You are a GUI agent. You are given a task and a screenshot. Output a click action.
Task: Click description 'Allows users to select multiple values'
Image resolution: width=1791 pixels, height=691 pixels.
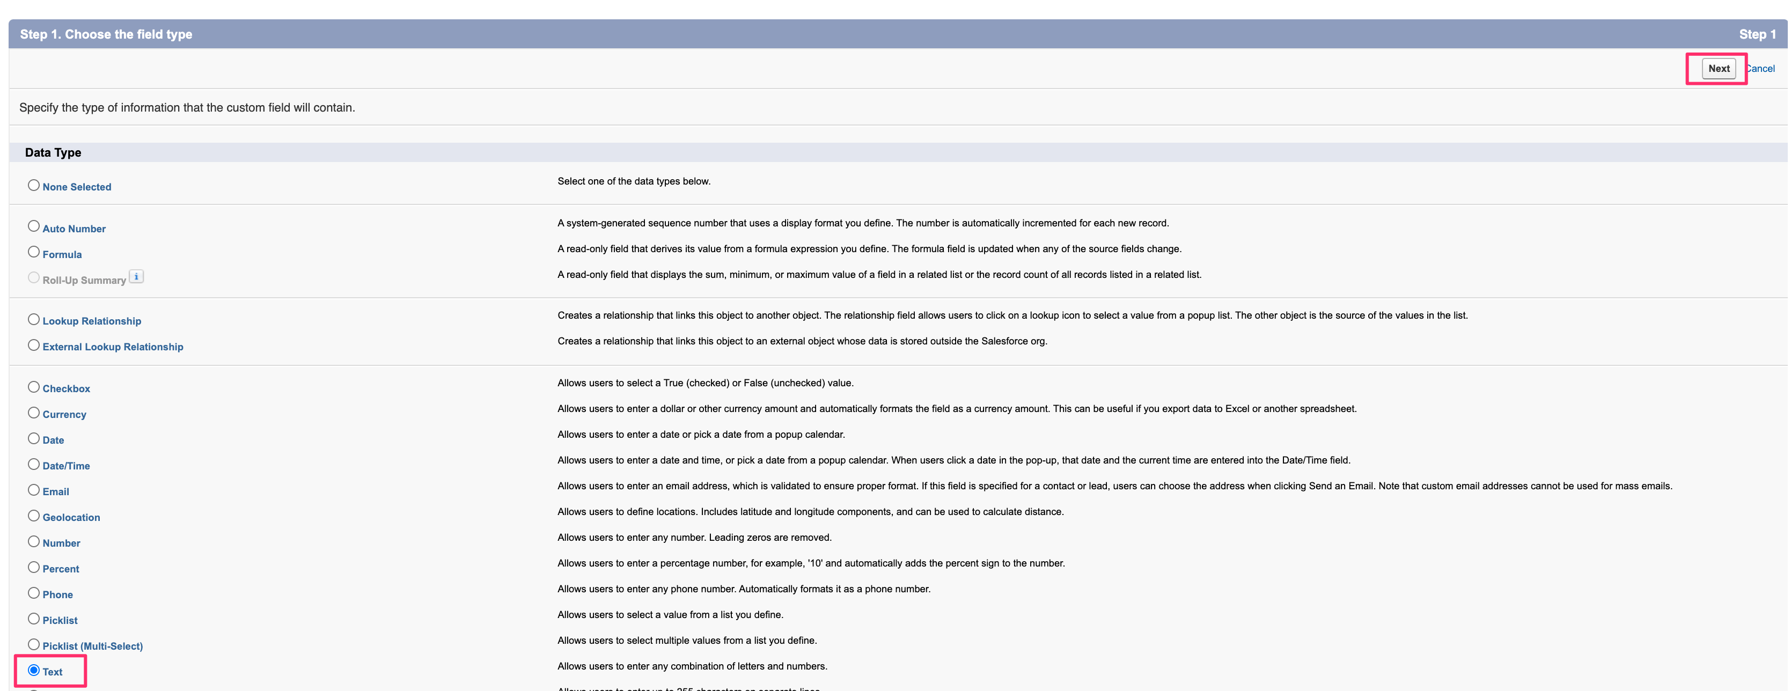tap(687, 640)
